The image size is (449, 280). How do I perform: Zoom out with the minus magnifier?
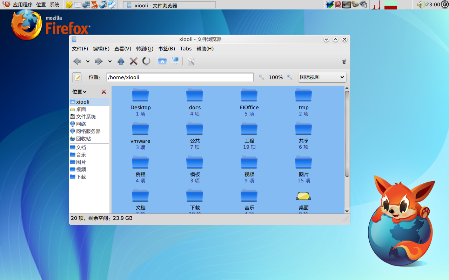tap(261, 77)
